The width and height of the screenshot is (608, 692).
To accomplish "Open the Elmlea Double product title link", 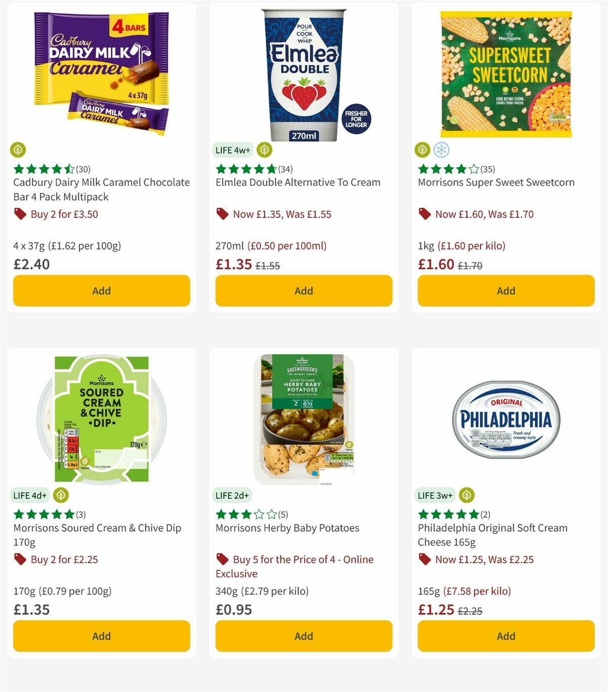I will [298, 182].
